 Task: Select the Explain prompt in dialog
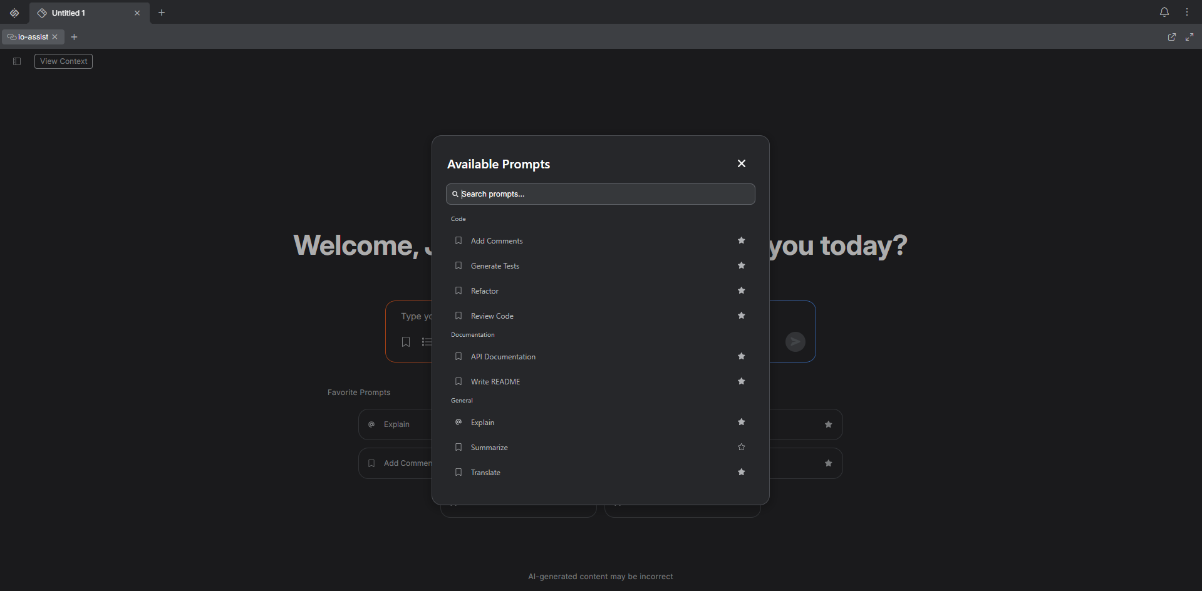pyautogui.click(x=600, y=423)
